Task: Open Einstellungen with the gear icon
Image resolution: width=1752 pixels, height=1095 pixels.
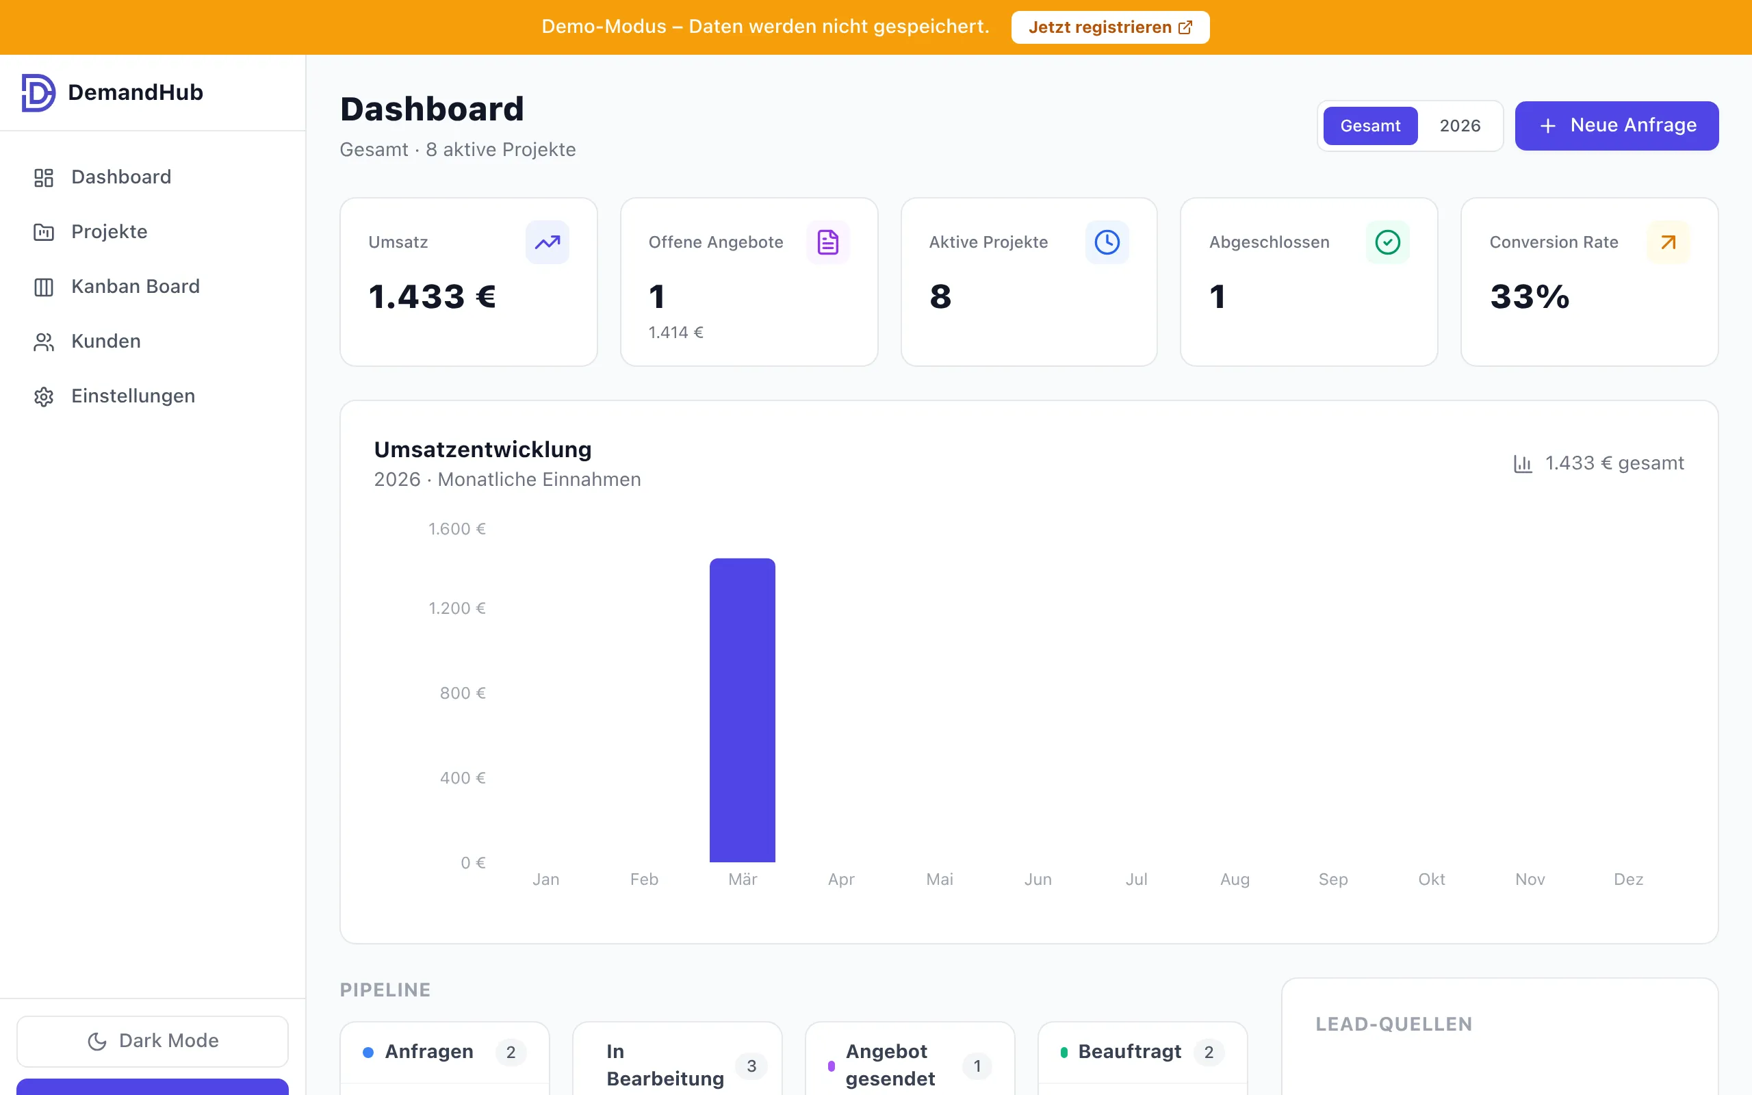Action: [x=42, y=396]
